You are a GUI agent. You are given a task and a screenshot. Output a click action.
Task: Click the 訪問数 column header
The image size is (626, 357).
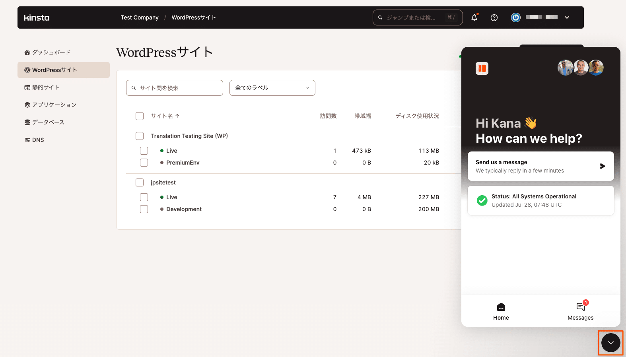[x=329, y=116]
